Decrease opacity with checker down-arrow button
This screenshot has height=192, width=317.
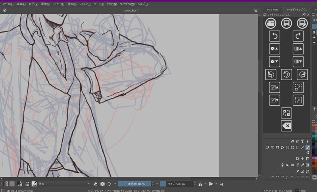(x=275, y=62)
